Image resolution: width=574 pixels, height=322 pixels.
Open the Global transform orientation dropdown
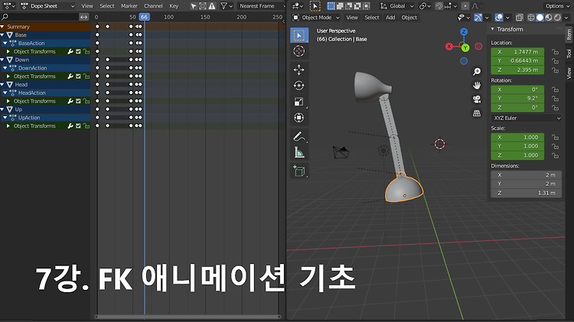pos(396,6)
